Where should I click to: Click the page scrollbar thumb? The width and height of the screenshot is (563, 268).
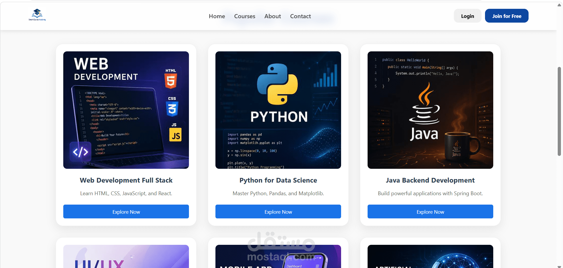click(x=559, y=112)
